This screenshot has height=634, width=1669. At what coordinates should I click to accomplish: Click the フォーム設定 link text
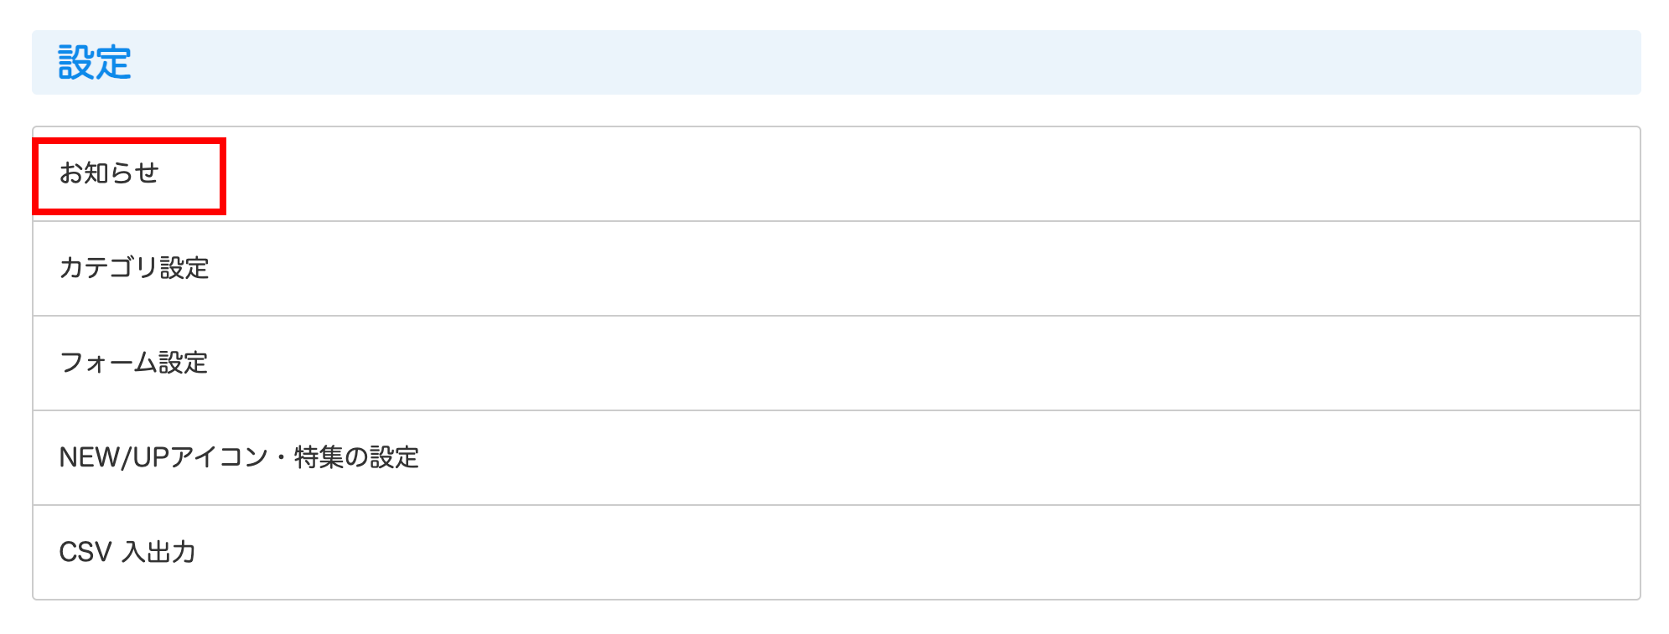[x=133, y=363]
